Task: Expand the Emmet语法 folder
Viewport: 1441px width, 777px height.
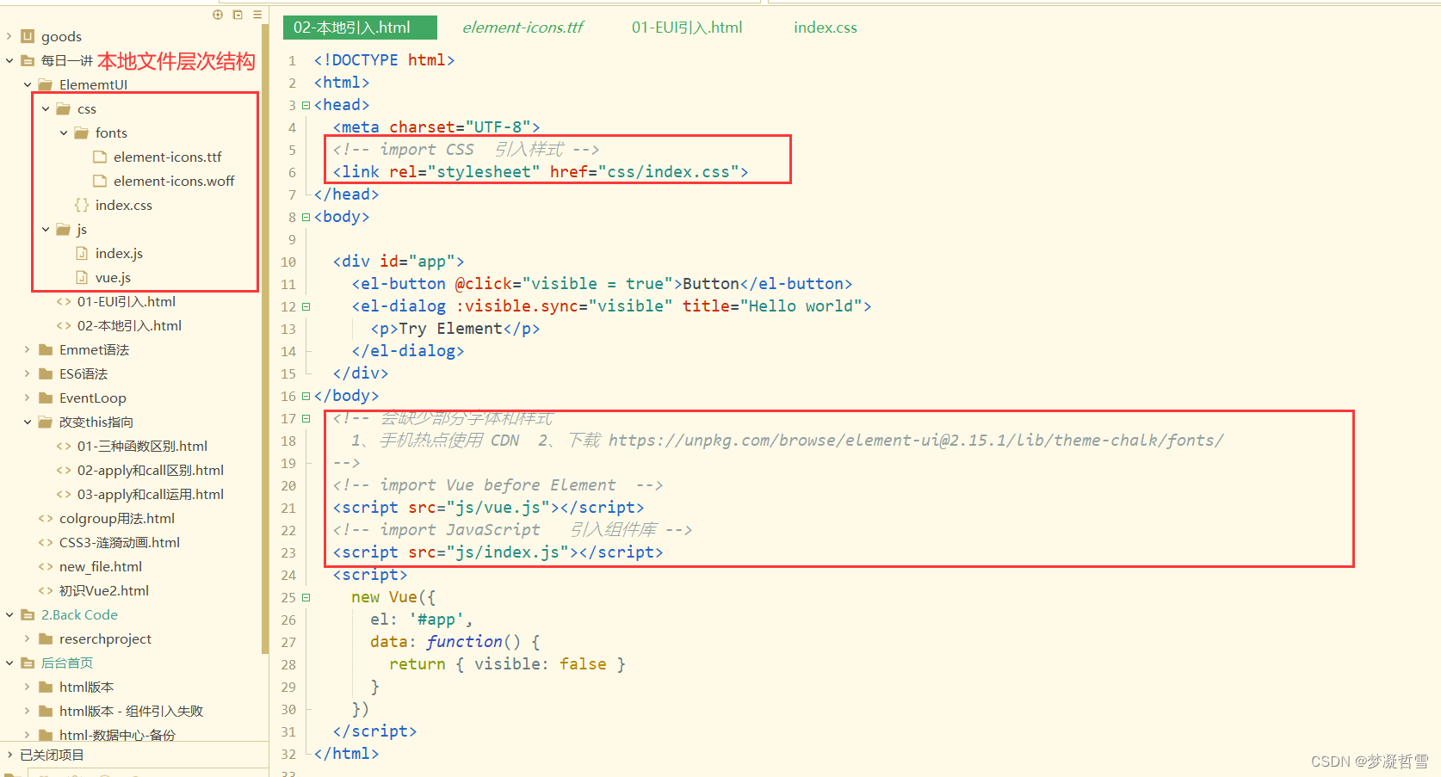Action: [x=28, y=349]
